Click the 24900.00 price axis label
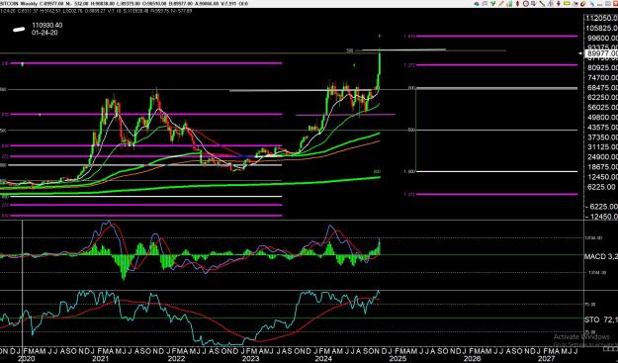 tap(602, 157)
